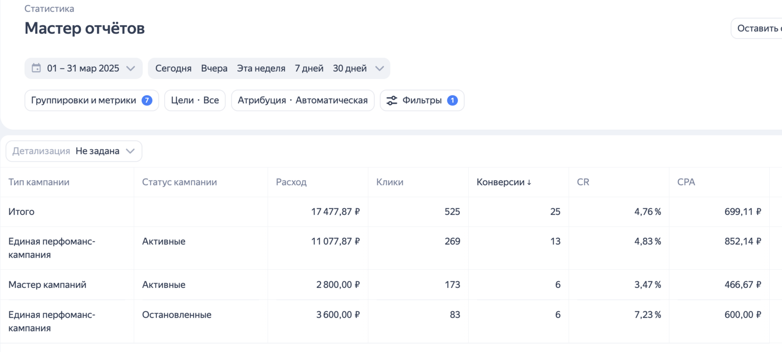This screenshot has height=352, width=782.
Task: Open Группировки и метрики settings
Action: click(x=84, y=100)
